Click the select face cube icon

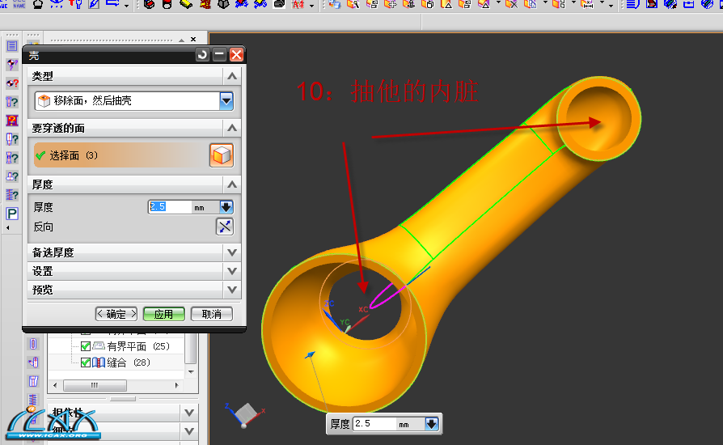tap(221, 155)
